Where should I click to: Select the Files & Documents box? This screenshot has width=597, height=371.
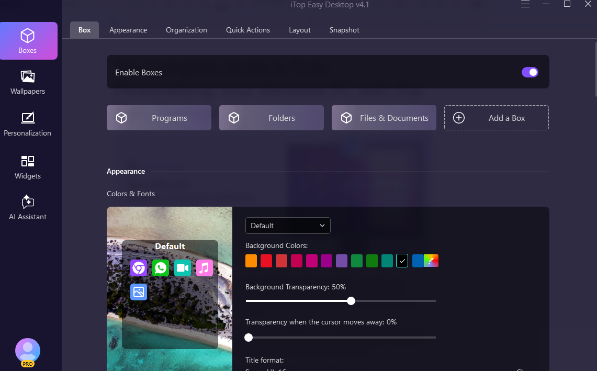(x=384, y=118)
